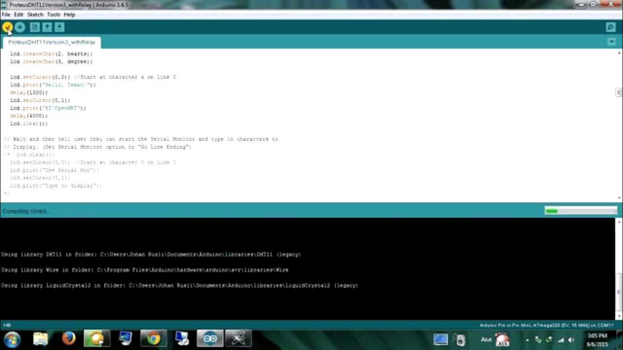The image size is (623, 350).
Task: Click the red circular tray icon
Action: coord(502,339)
